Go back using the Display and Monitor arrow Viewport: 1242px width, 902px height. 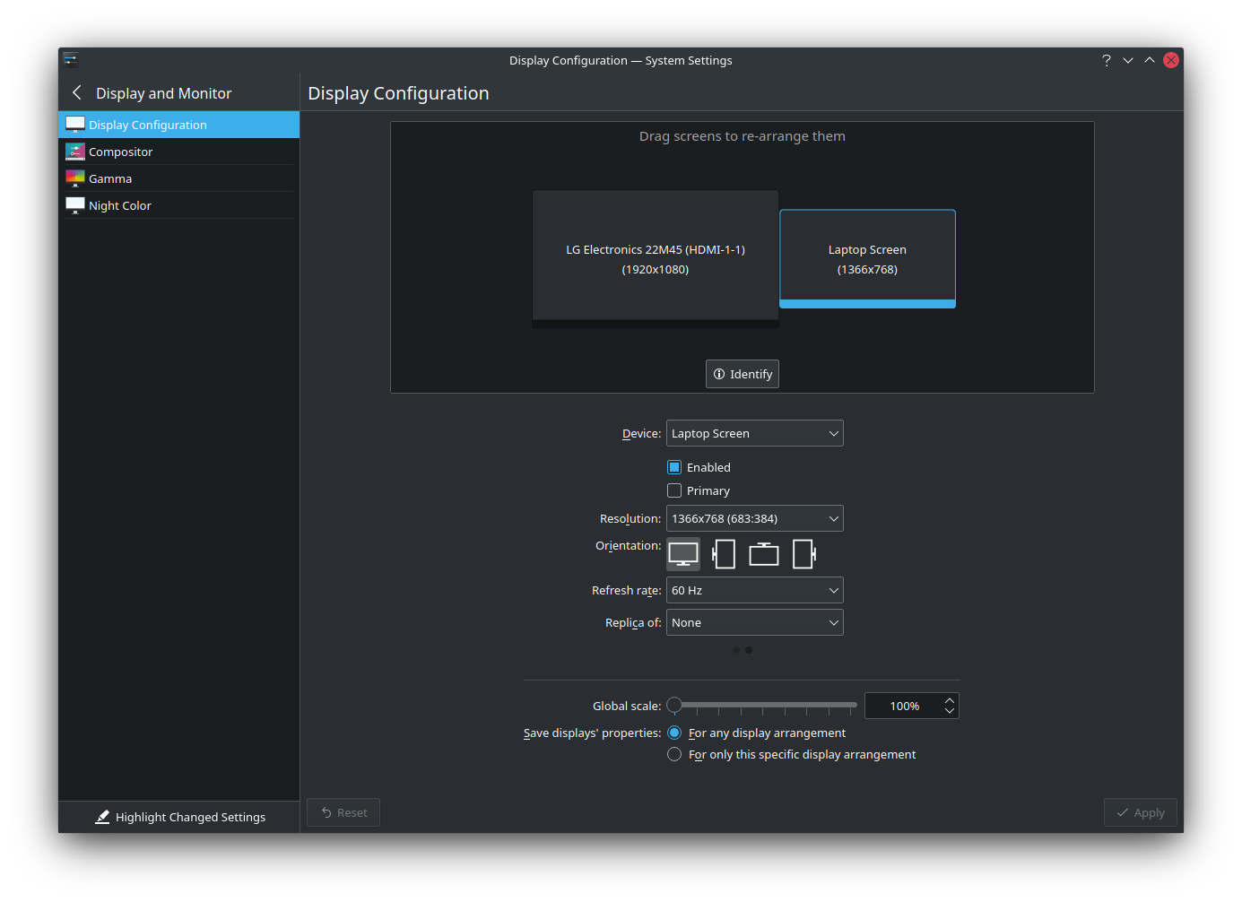[77, 93]
